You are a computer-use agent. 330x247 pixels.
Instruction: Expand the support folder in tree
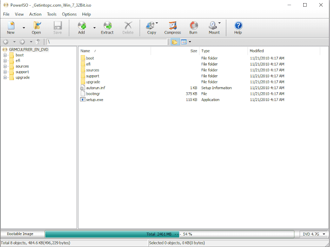point(5,72)
